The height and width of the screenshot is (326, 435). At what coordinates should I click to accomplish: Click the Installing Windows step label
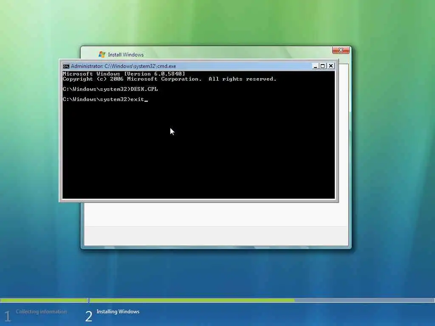coord(118,312)
